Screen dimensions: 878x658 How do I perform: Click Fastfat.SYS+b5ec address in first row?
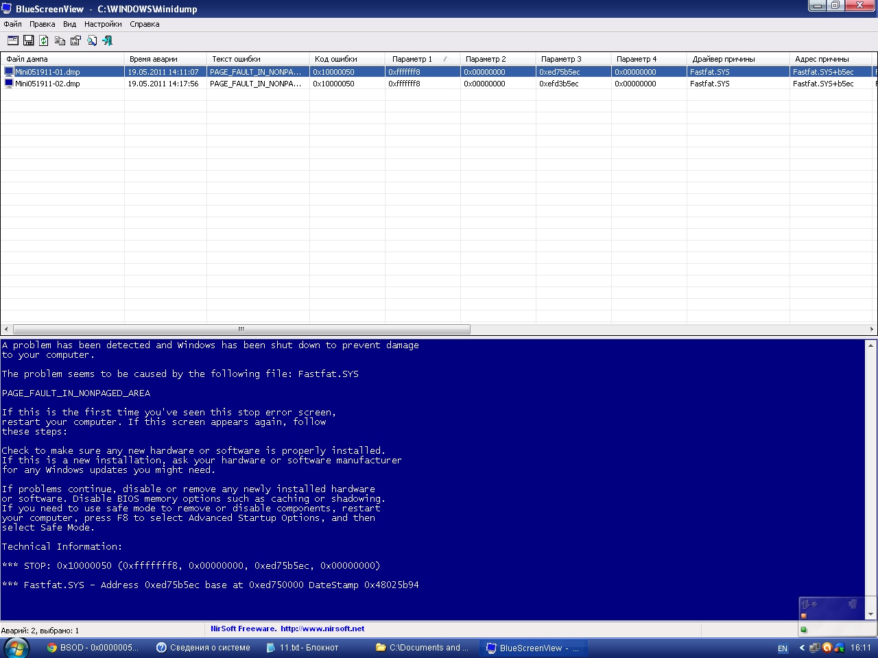click(823, 72)
